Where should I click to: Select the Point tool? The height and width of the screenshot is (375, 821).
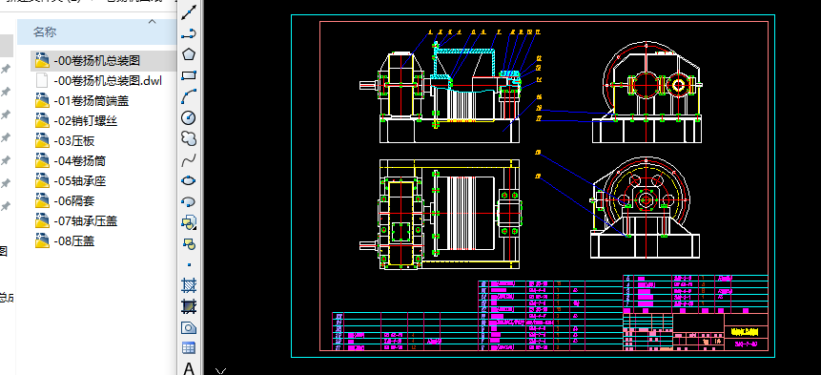click(189, 264)
